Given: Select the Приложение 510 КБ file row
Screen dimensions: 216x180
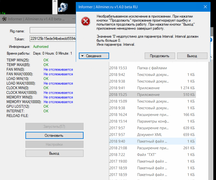Looking at the screenshot, I should [153, 95].
